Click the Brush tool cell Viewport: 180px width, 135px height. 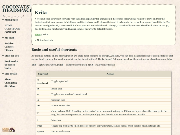tap(110, 89)
